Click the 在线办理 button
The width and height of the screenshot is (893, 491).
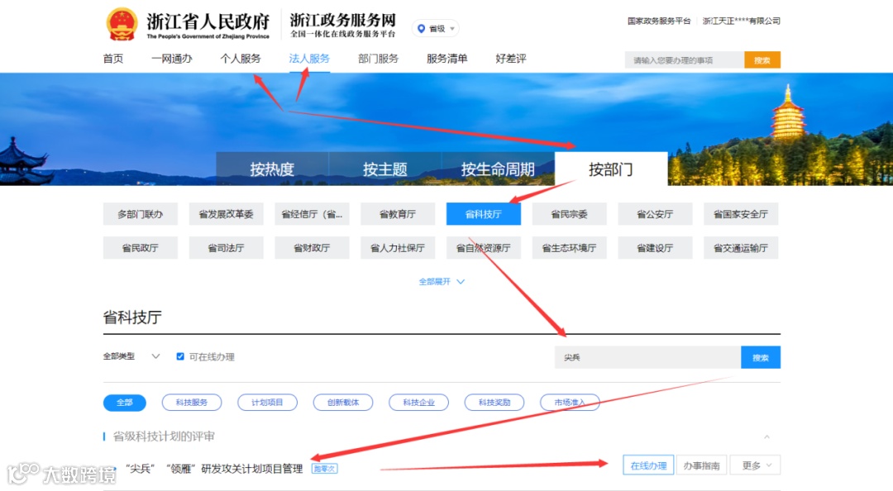click(649, 465)
